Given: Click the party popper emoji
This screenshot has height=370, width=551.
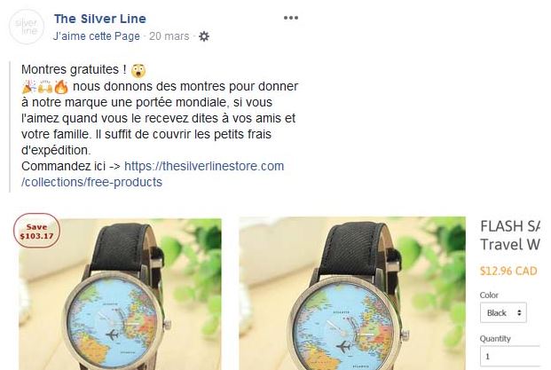Looking at the screenshot, I should point(28,86).
